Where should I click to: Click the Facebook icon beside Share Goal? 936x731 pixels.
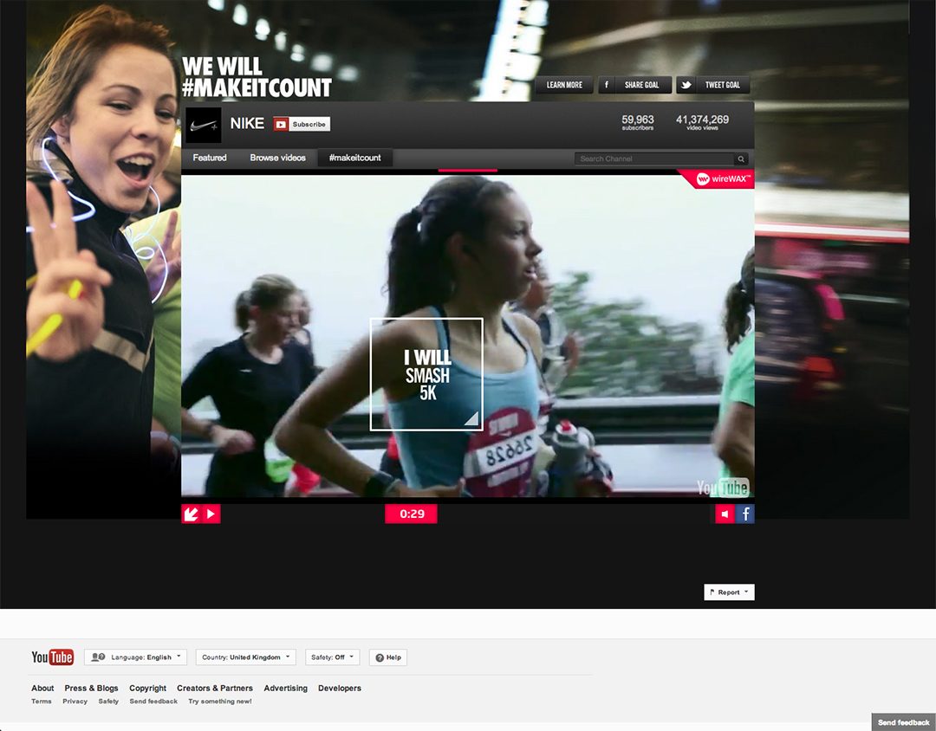tap(607, 85)
